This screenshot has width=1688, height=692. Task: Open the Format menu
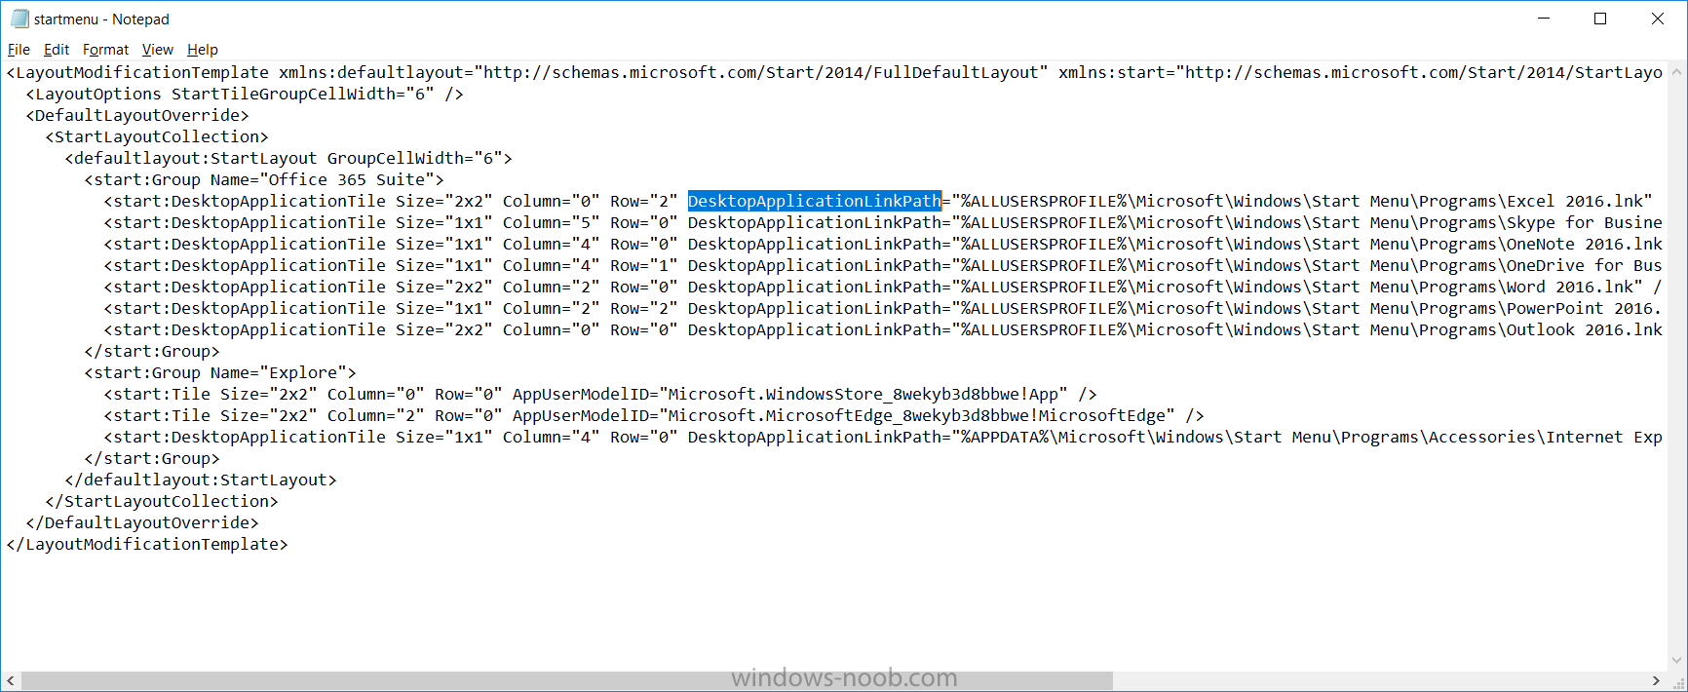point(105,50)
